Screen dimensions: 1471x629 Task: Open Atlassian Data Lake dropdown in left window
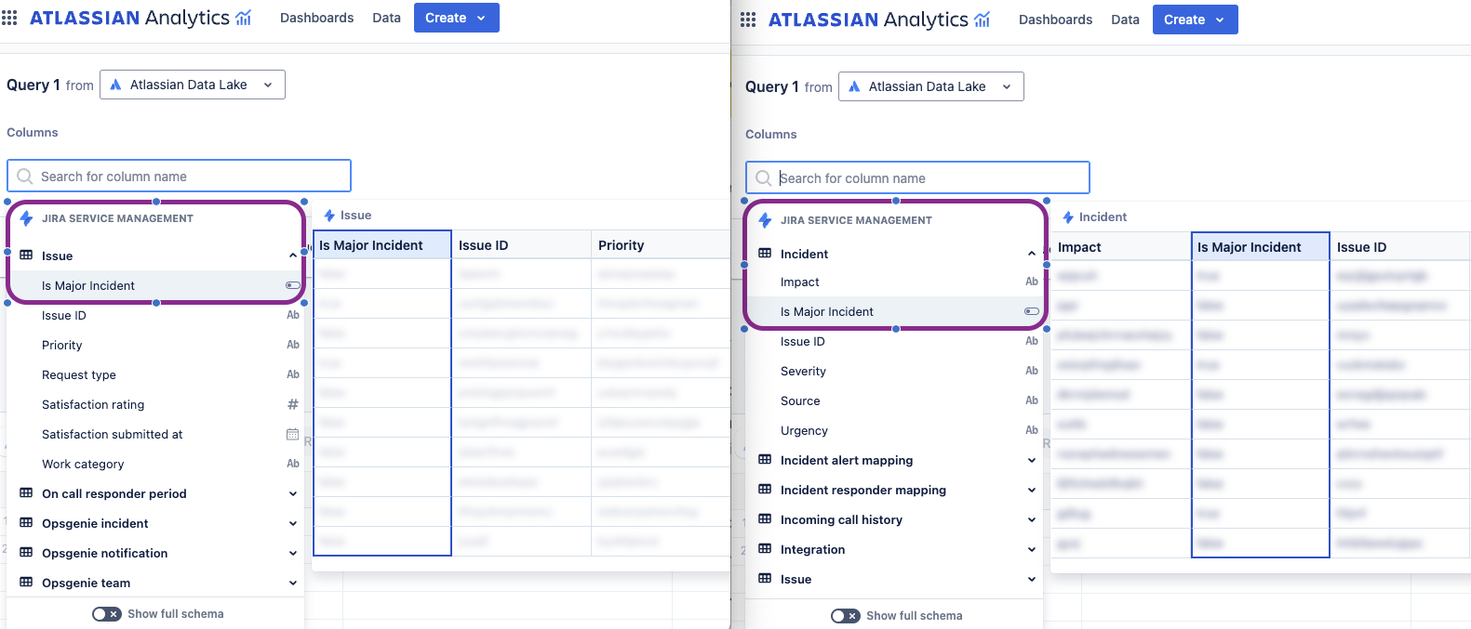[193, 85]
